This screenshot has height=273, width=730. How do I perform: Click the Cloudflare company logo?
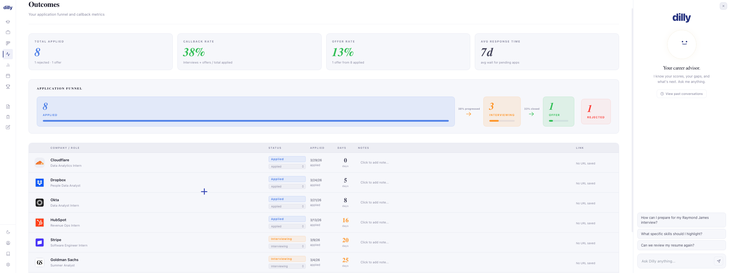click(x=40, y=162)
